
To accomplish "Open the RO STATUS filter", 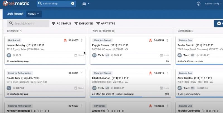I will (61, 24).
